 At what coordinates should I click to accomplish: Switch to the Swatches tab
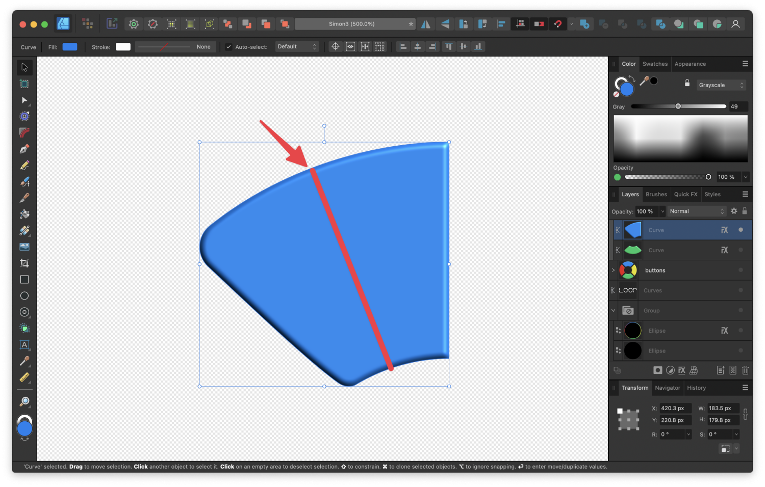[655, 64]
